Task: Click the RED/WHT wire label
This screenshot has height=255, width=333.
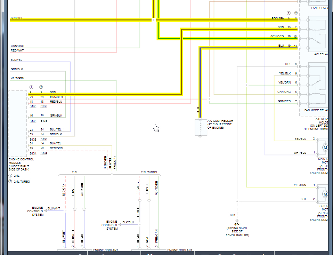Action: 17,50
